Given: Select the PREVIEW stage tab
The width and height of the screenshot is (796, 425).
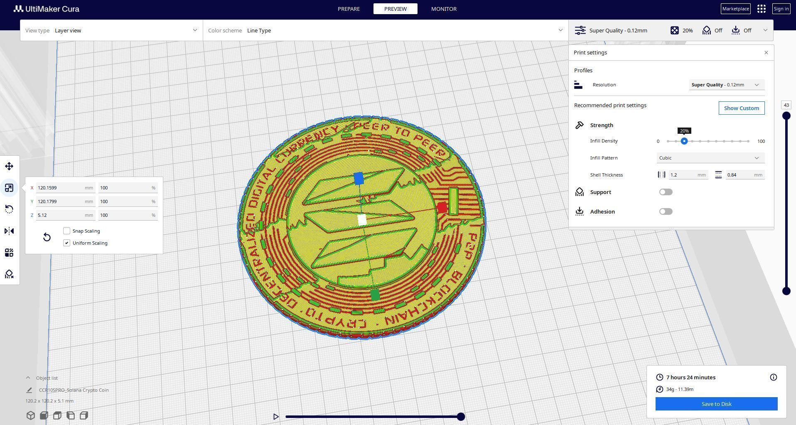Looking at the screenshot, I should (396, 9).
